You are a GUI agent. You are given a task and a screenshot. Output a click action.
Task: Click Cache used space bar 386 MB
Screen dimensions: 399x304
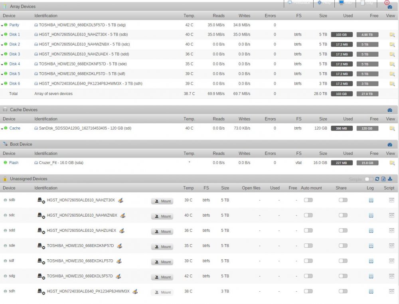[342, 128]
